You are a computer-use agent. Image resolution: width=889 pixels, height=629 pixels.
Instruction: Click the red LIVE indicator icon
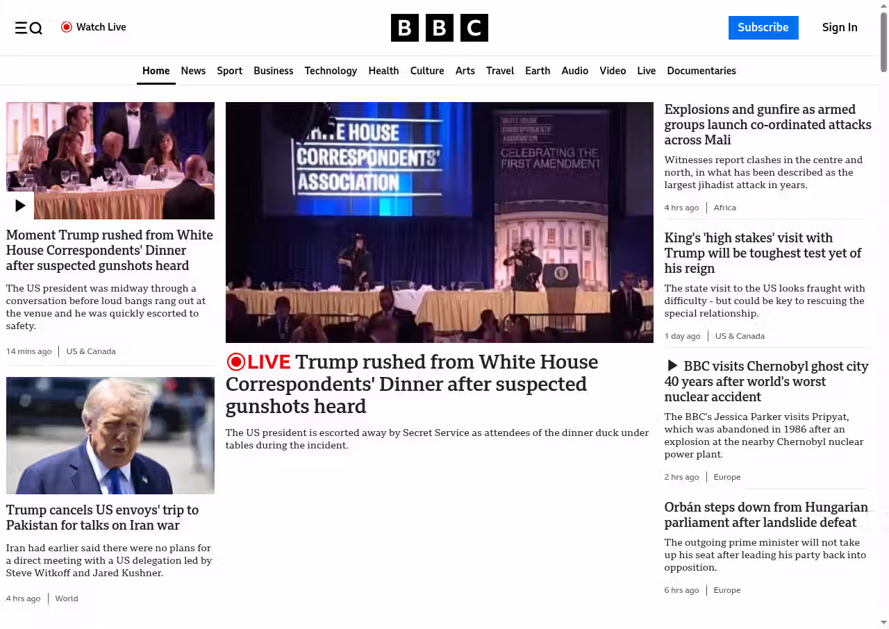236,362
